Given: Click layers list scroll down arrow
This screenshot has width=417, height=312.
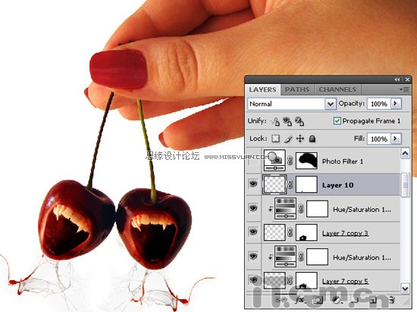Looking at the screenshot, I should [x=405, y=288].
